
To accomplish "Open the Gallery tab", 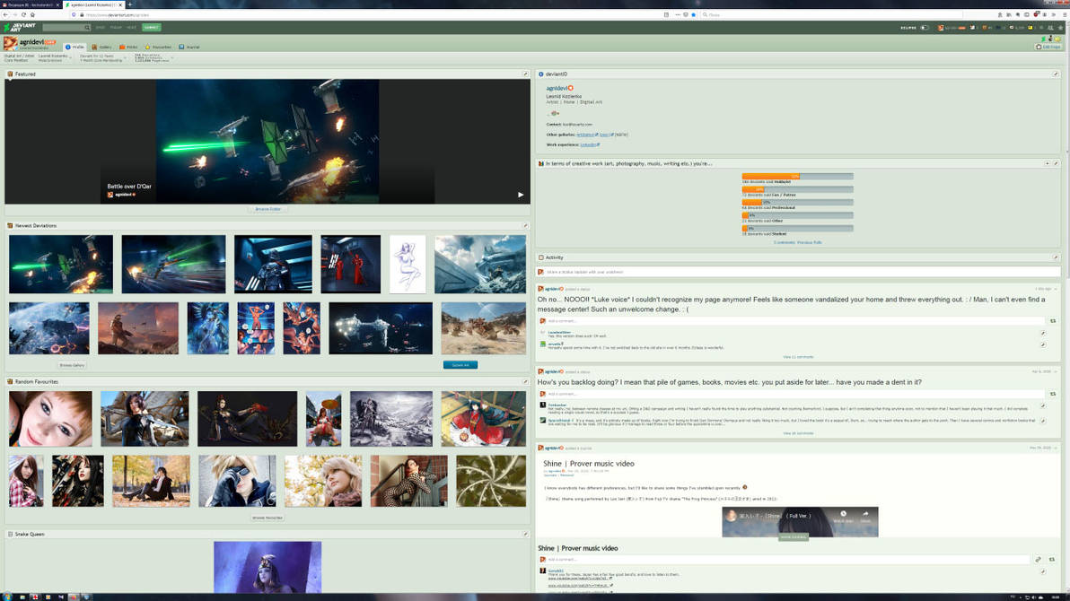I will [x=101, y=47].
